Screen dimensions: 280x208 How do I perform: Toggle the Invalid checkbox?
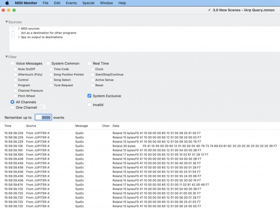pos(89,105)
